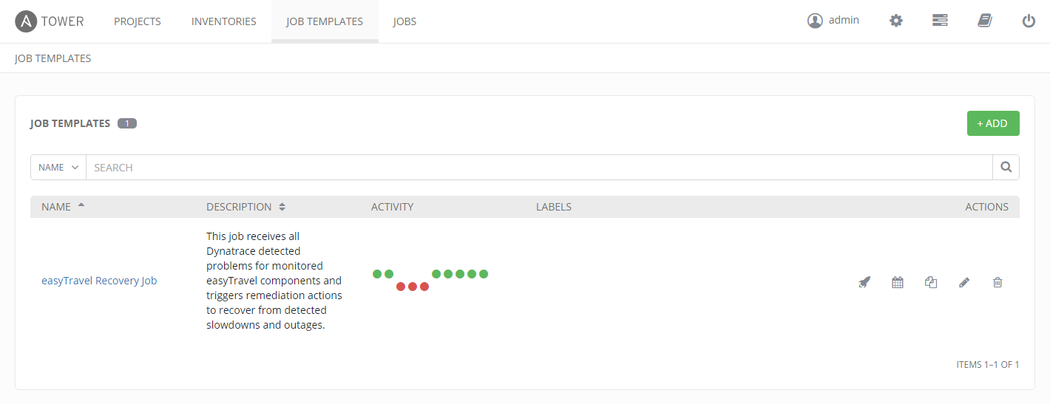The image size is (1050, 404).
Task: Click the job description text
Action: 274,281
